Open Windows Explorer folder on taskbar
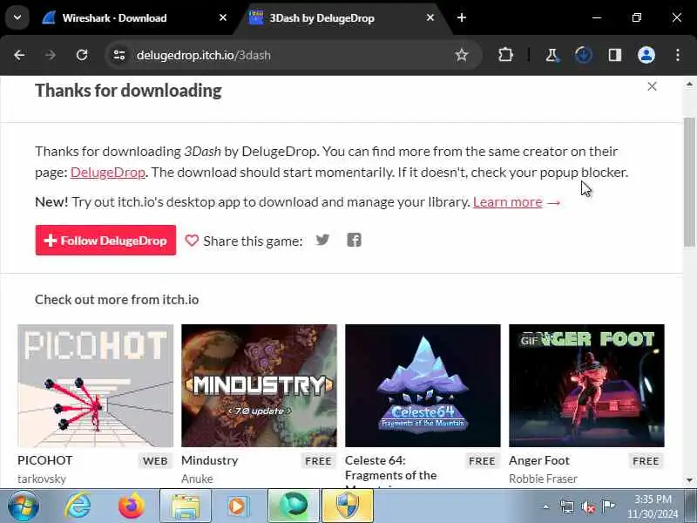This screenshot has height=523, width=697. 186,506
